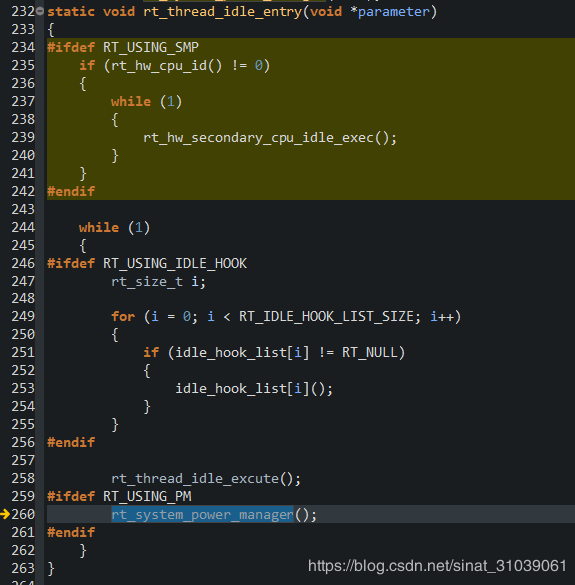This screenshot has height=585, width=575.
Task: Click the closing brace on line 263
Action: 51,569
